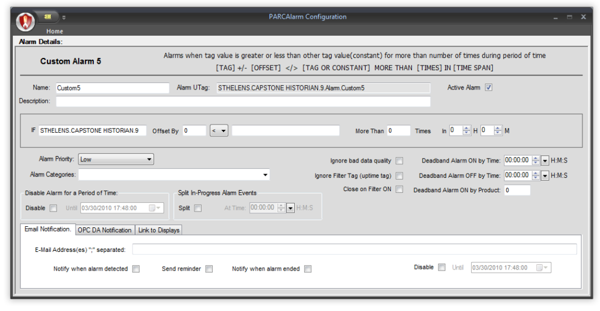
Task: Open the Split At Time dropdown arrow
Action: pyautogui.click(x=291, y=208)
